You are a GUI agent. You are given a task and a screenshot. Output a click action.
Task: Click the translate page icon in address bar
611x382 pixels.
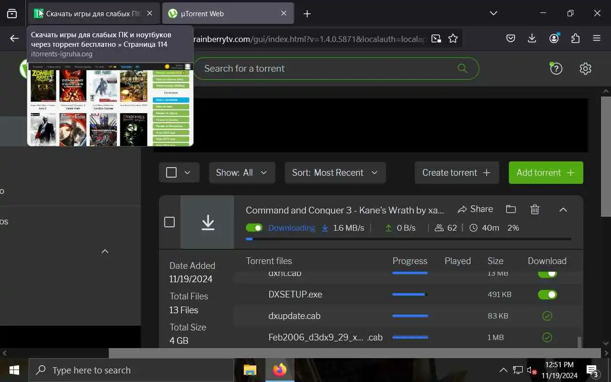(x=436, y=39)
